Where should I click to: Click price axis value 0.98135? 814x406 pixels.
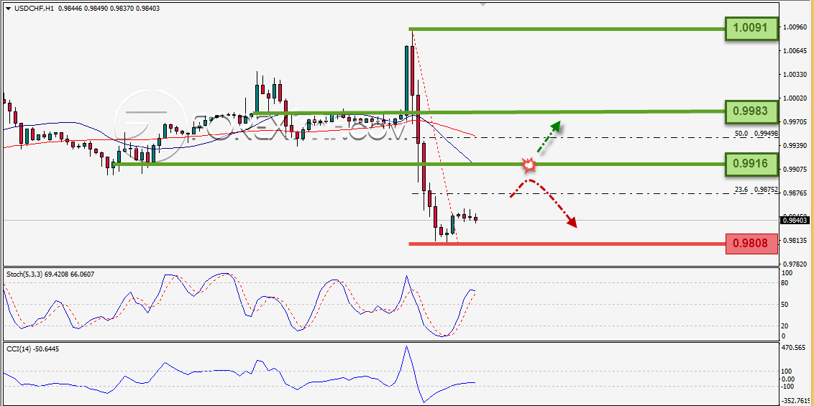pos(795,240)
